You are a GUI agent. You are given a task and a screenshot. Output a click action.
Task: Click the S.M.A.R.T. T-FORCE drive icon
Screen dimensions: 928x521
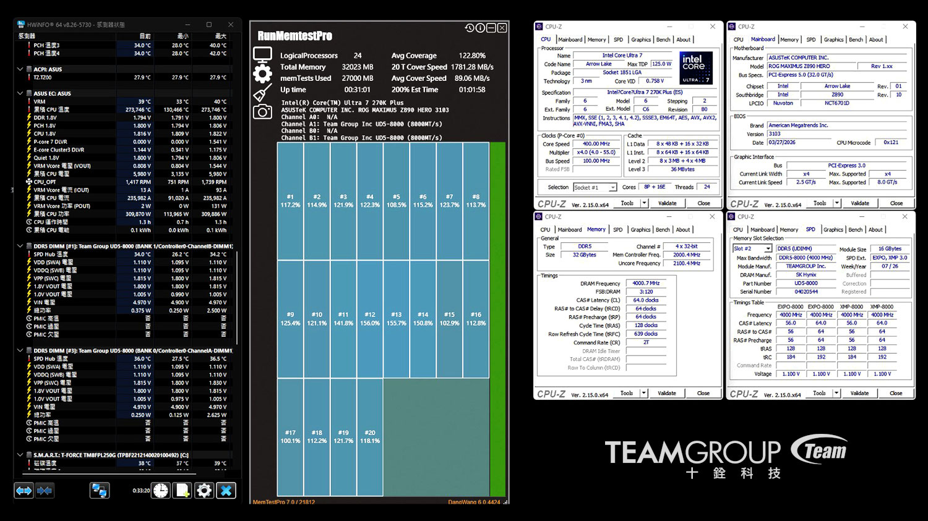click(29, 455)
